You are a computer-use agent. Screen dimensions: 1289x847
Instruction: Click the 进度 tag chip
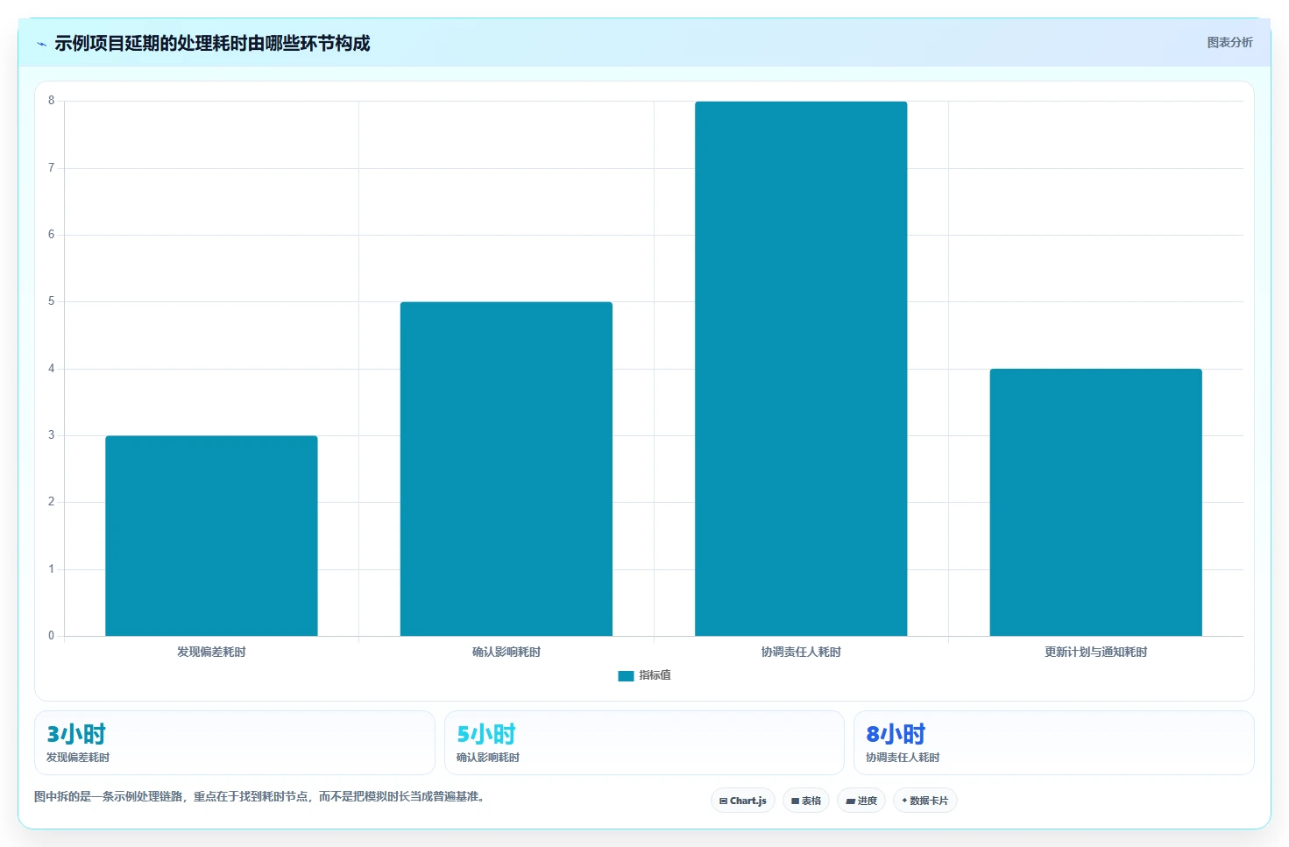click(x=861, y=801)
